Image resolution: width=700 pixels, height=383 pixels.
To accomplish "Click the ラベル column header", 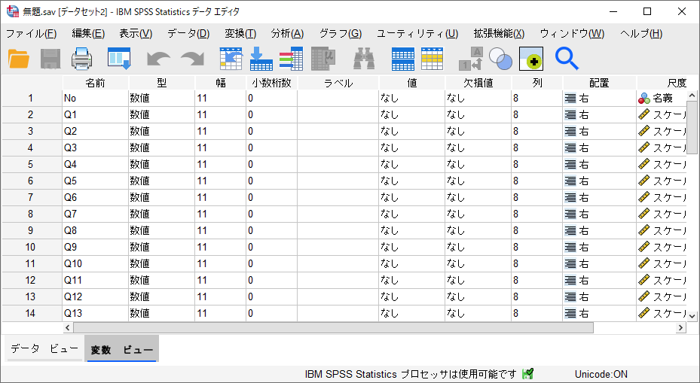I will tap(338, 83).
